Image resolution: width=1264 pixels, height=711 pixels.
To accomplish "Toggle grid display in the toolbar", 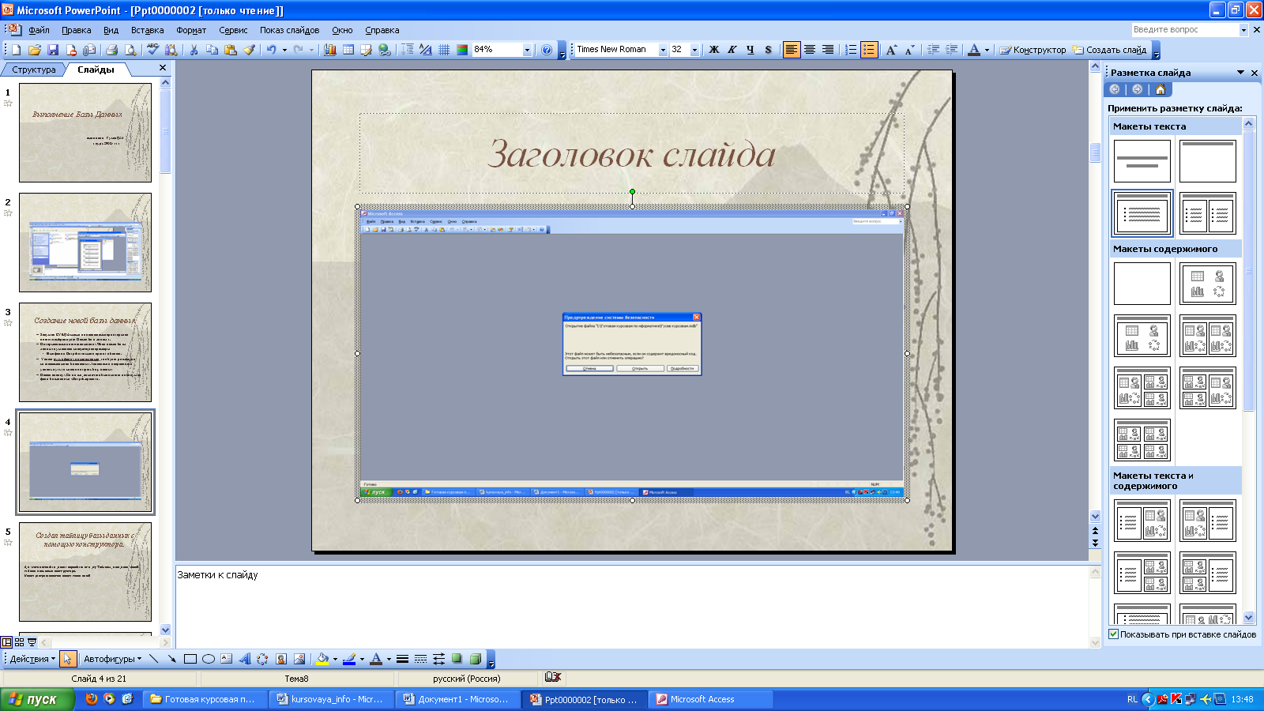I will coord(444,50).
